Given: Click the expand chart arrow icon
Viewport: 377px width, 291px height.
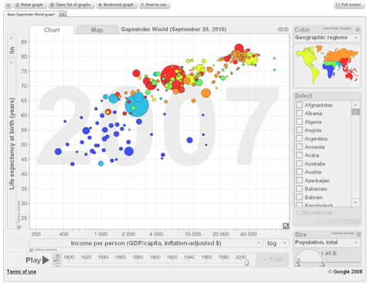Looking at the screenshot, I should click(x=286, y=226).
